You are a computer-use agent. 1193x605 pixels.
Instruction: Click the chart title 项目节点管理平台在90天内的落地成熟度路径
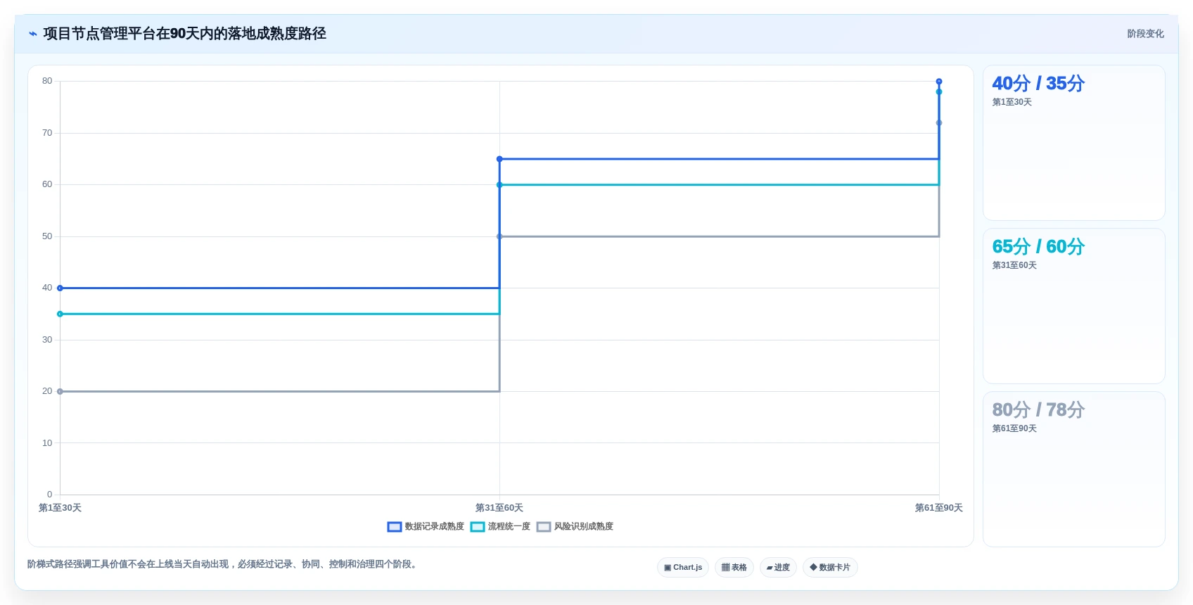[x=185, y=34]
